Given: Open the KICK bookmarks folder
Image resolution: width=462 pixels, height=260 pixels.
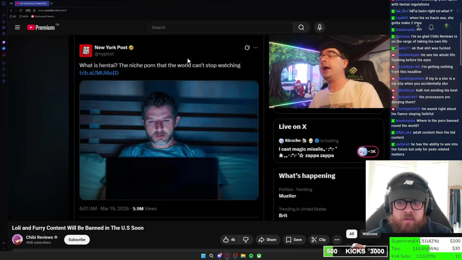Looking at the screenshot, I should (24, 17).
